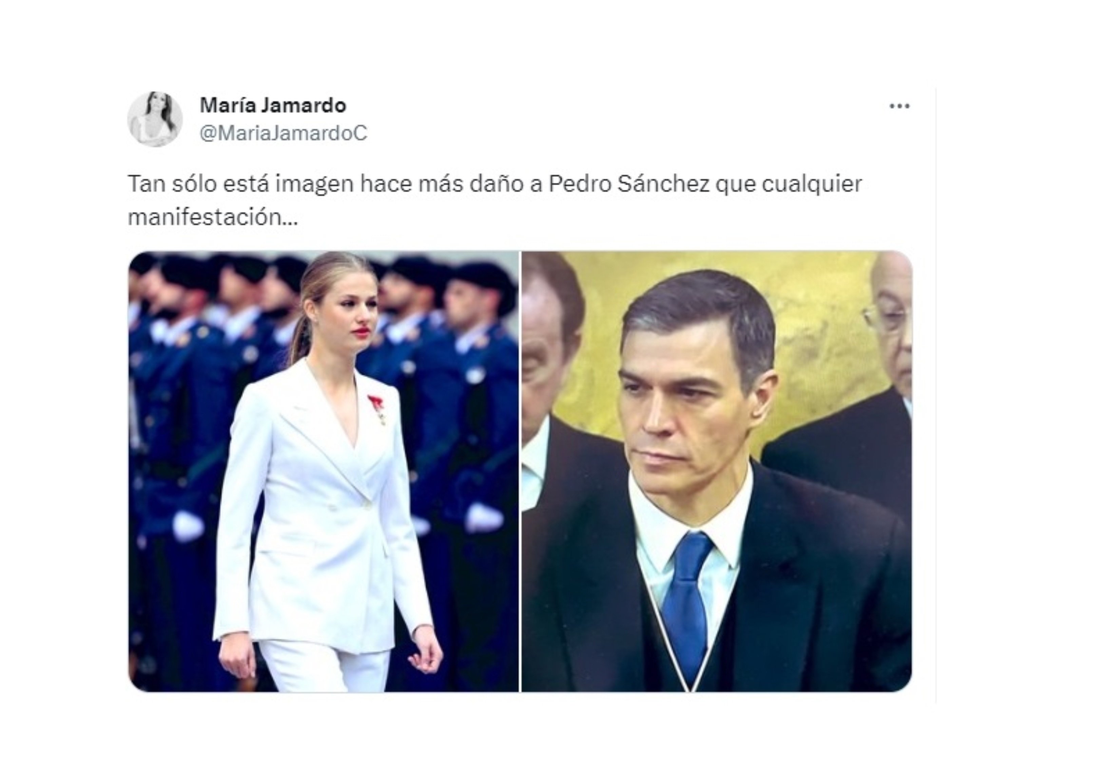The height and width of the screenshot is (769, 1107).
Task: Open the left photo of woman in white suit
Action: [x=324, y=471]
